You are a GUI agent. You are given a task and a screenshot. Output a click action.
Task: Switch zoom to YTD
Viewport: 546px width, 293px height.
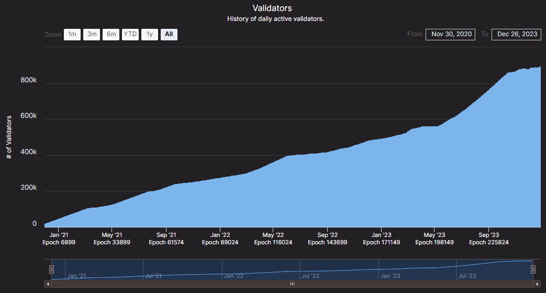pyautogui.click(x=130, y=35)
